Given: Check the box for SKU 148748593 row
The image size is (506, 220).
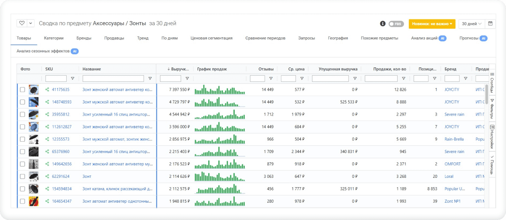Looking at the screenshot, I should point(23,102).
